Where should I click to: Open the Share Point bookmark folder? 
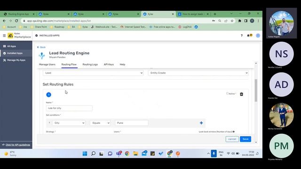tap(39, 27)
